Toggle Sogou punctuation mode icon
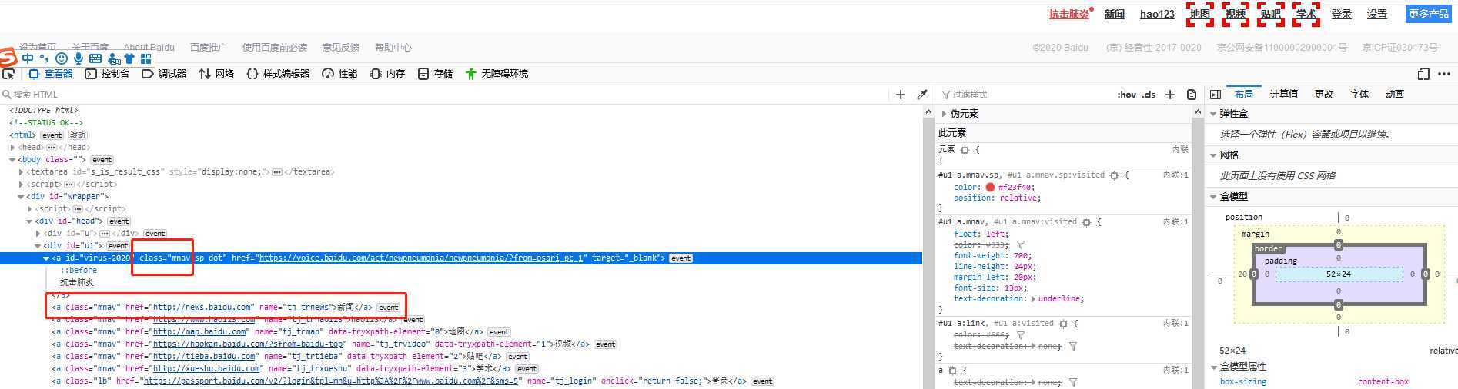Viewport: 1458px width, 389px height. point(44,58)
